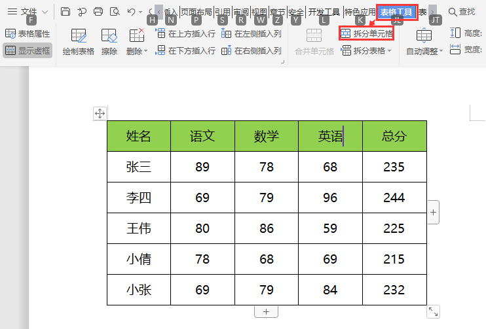Image resolution: width=486 pixels, height=329 pixels.
Task: Switch to the Developer Tools (开发工具) tab
Action: pyautogui.click(x=324, y=12)
